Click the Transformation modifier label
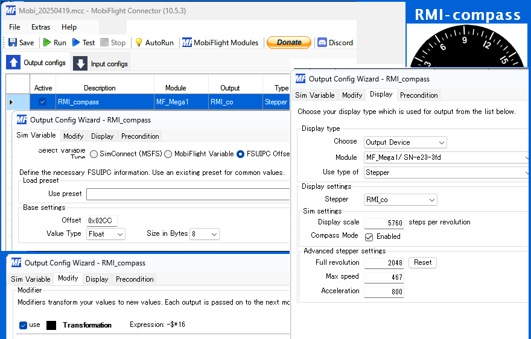The image size is (531, 339). pos(87,325)
